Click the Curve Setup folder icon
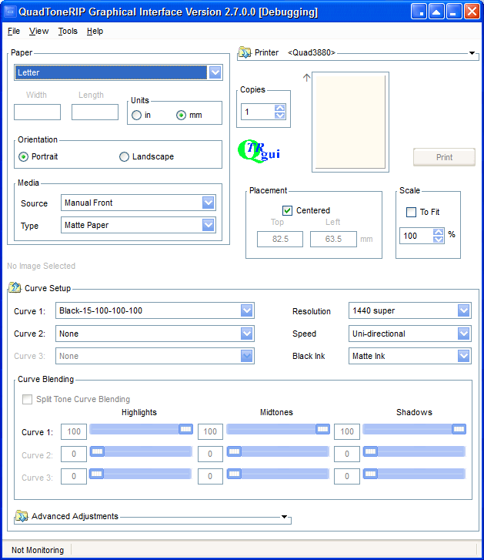 [15, 287]
